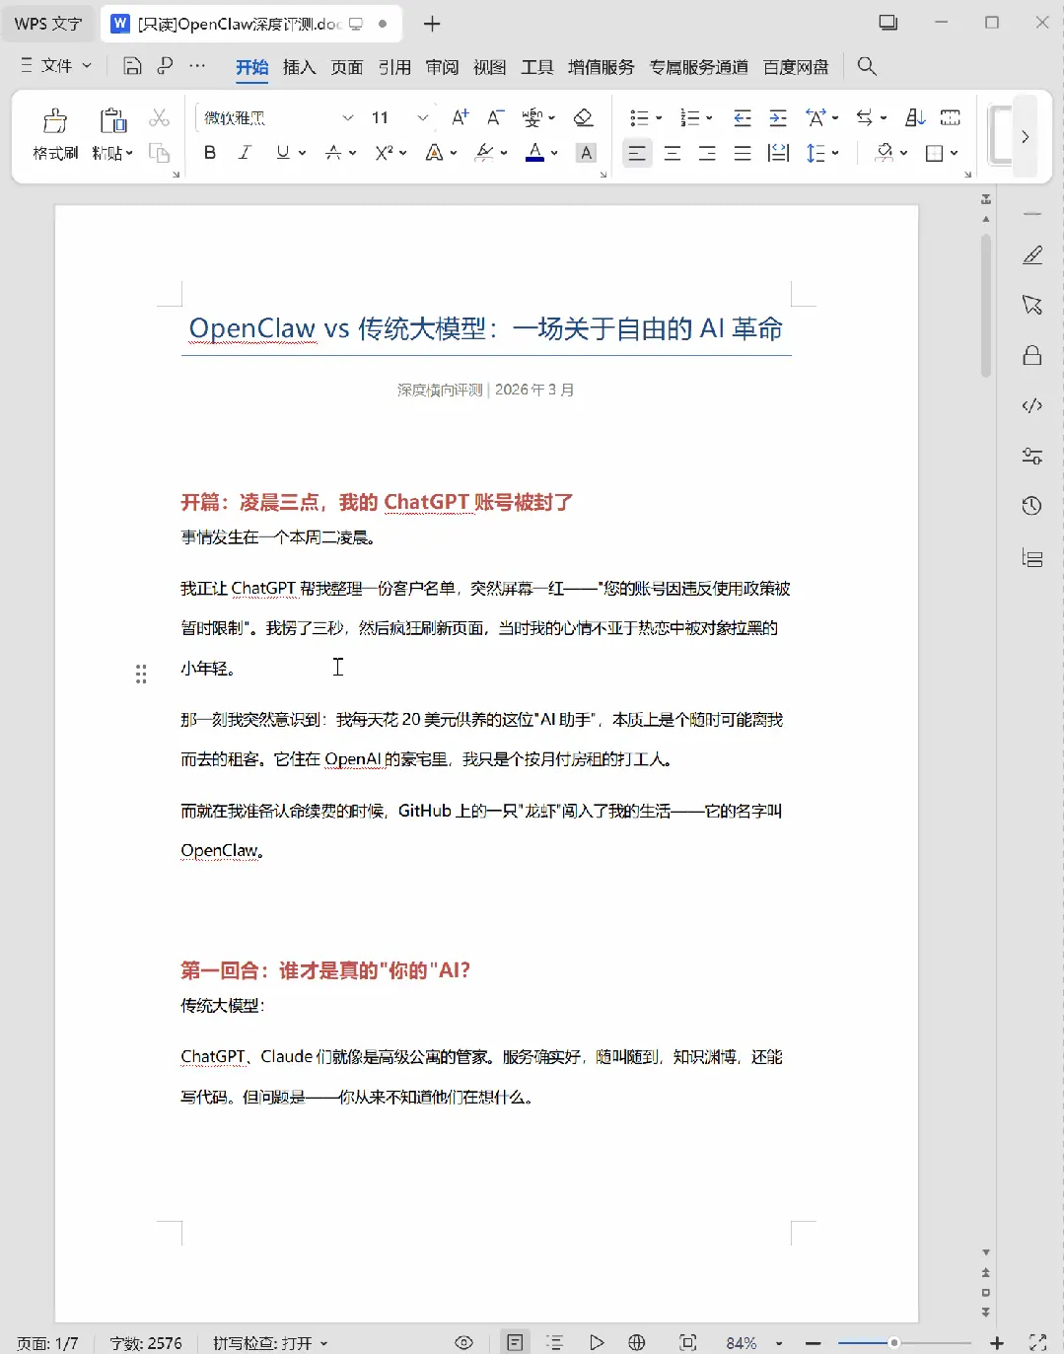Expand the font size dropdown
Viewport: 1064px width, 1354px height.
tap(422, 117)
